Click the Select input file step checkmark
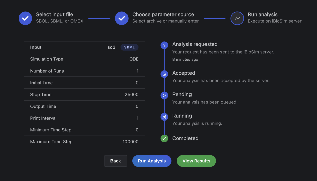The image size is (317, 181). [x=25, y=18]
